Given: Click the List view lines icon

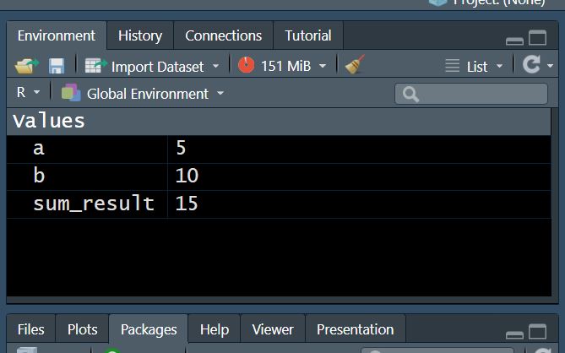Looking at the screenshot, I should (452, 66).
